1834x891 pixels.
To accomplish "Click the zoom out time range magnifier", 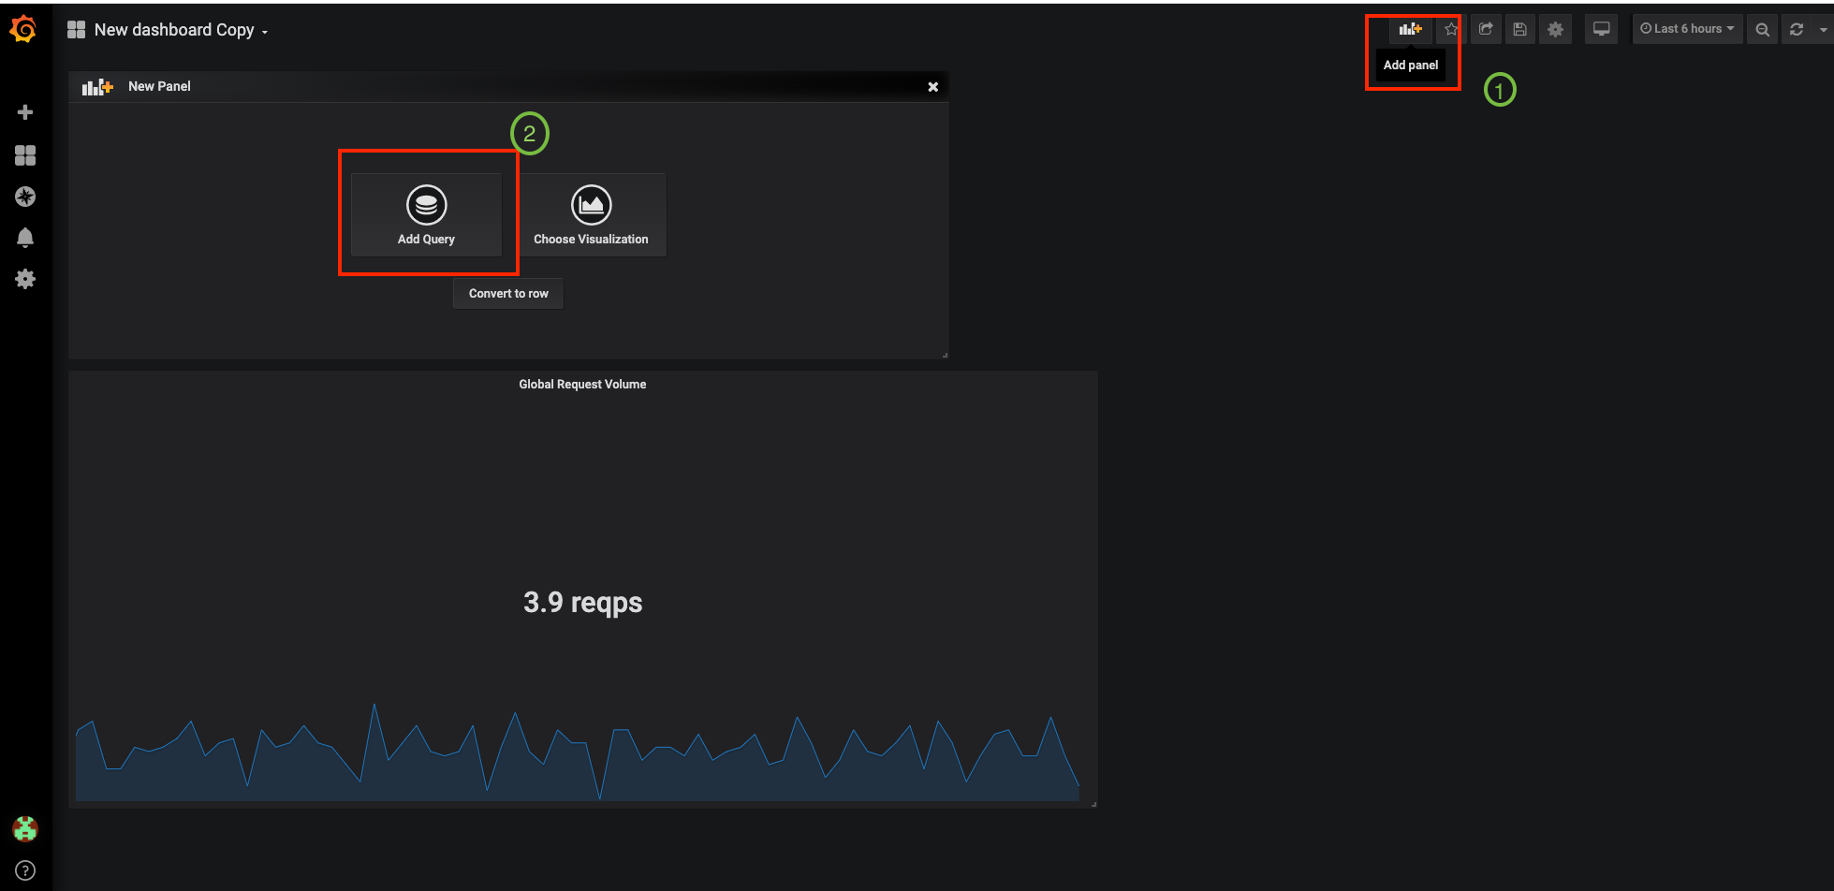I will point(1762,29).
